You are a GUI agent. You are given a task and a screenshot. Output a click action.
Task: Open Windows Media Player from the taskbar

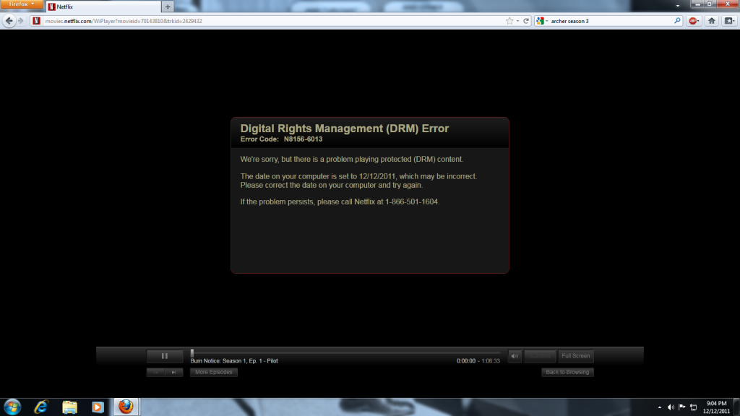[x=98, y=407]
